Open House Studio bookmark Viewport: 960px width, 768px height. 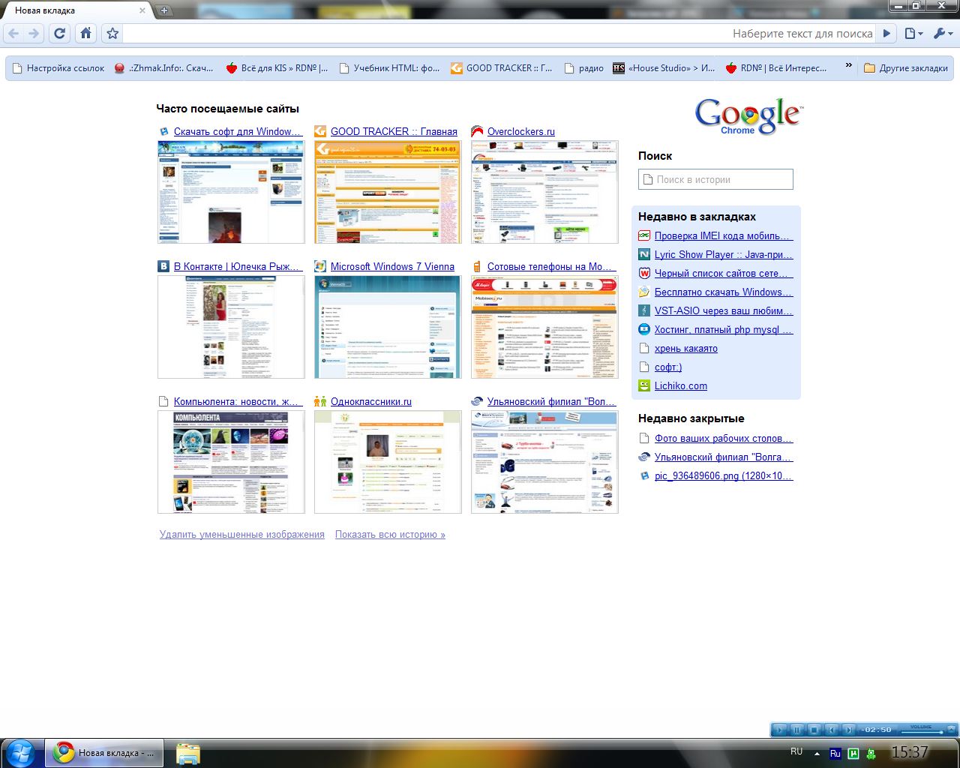664,68
